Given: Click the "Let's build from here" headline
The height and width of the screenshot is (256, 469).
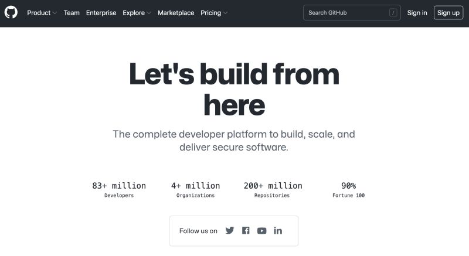Looking at the screenshot, I should point(234,89).
